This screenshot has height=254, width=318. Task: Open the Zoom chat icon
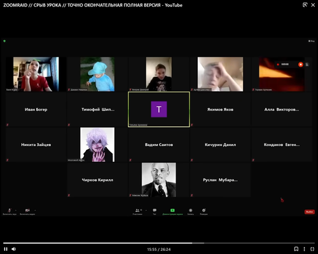tap(155, 210)
